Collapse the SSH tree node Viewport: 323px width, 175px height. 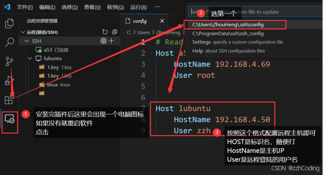tap(27, 41)
